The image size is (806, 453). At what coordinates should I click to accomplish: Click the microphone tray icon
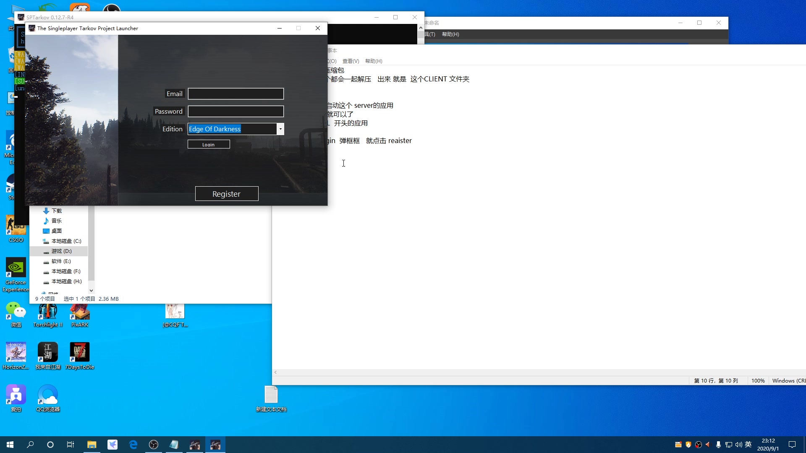pyautogui.click(x=718, y=445)
